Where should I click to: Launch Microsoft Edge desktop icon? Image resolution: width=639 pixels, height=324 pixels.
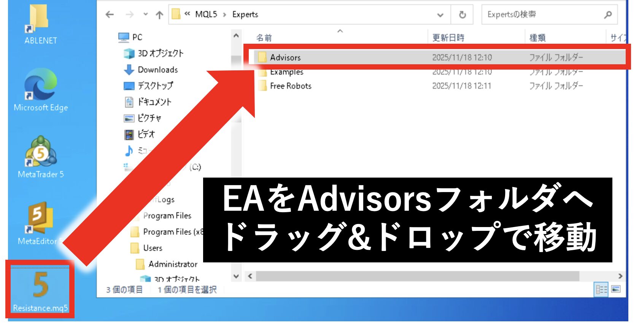coord(41,89)
